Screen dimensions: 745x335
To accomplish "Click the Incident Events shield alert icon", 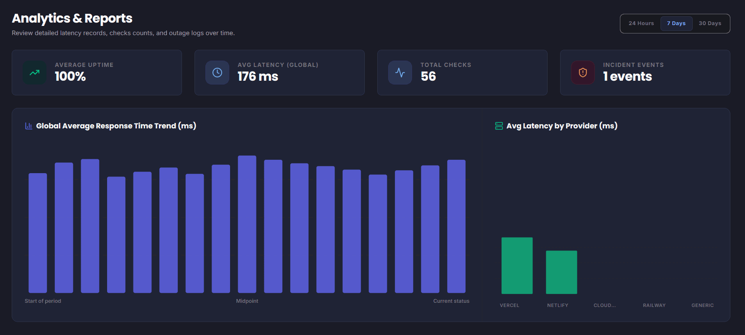I will point(583,73).
